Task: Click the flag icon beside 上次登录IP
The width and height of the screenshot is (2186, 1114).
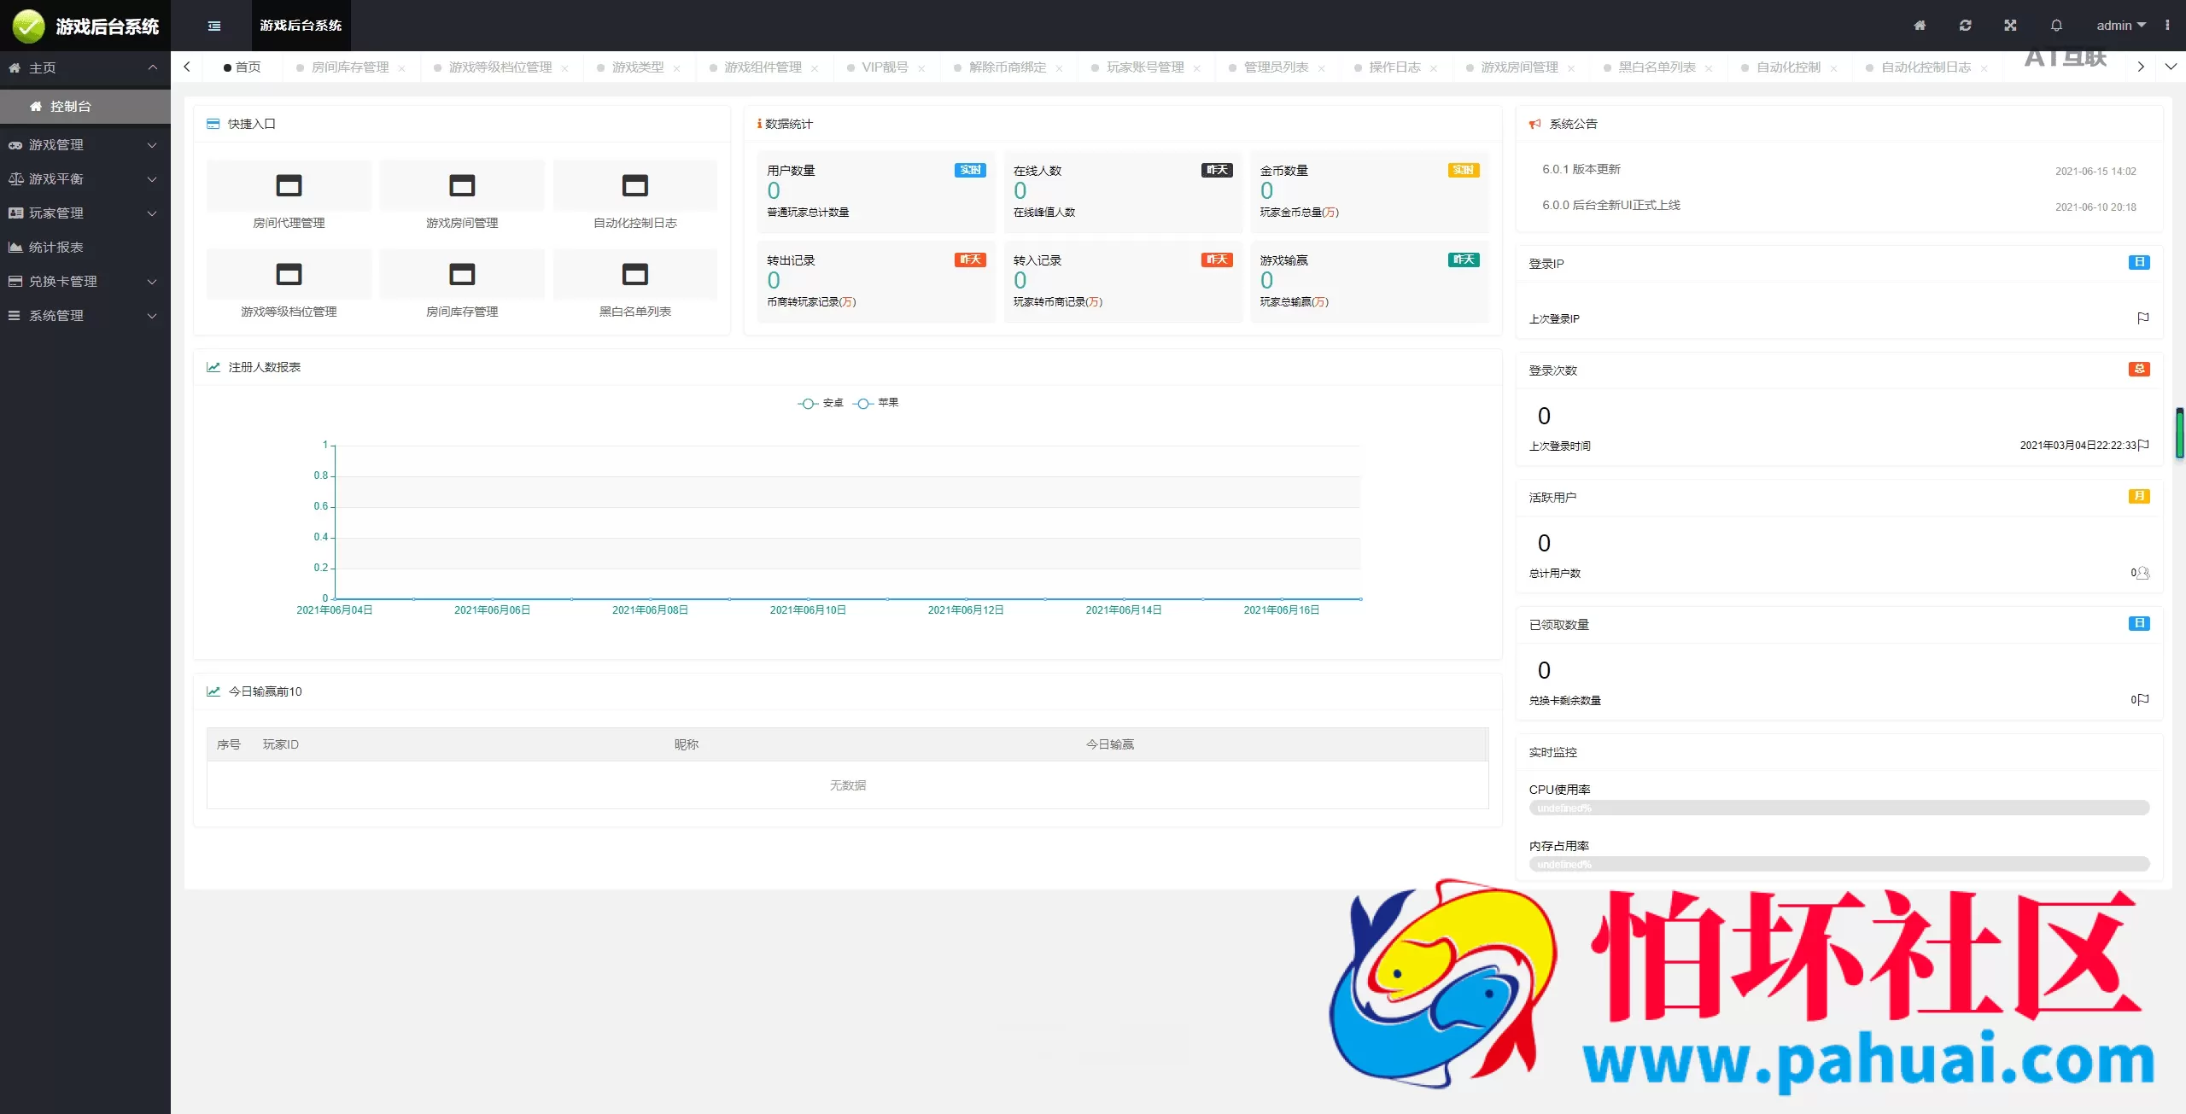Action: tap(2142, 318)
